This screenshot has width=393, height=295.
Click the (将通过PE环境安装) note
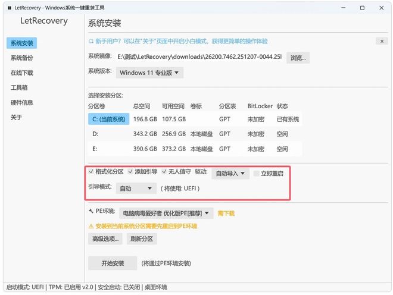pyautogui.click(x=166, y=263)
